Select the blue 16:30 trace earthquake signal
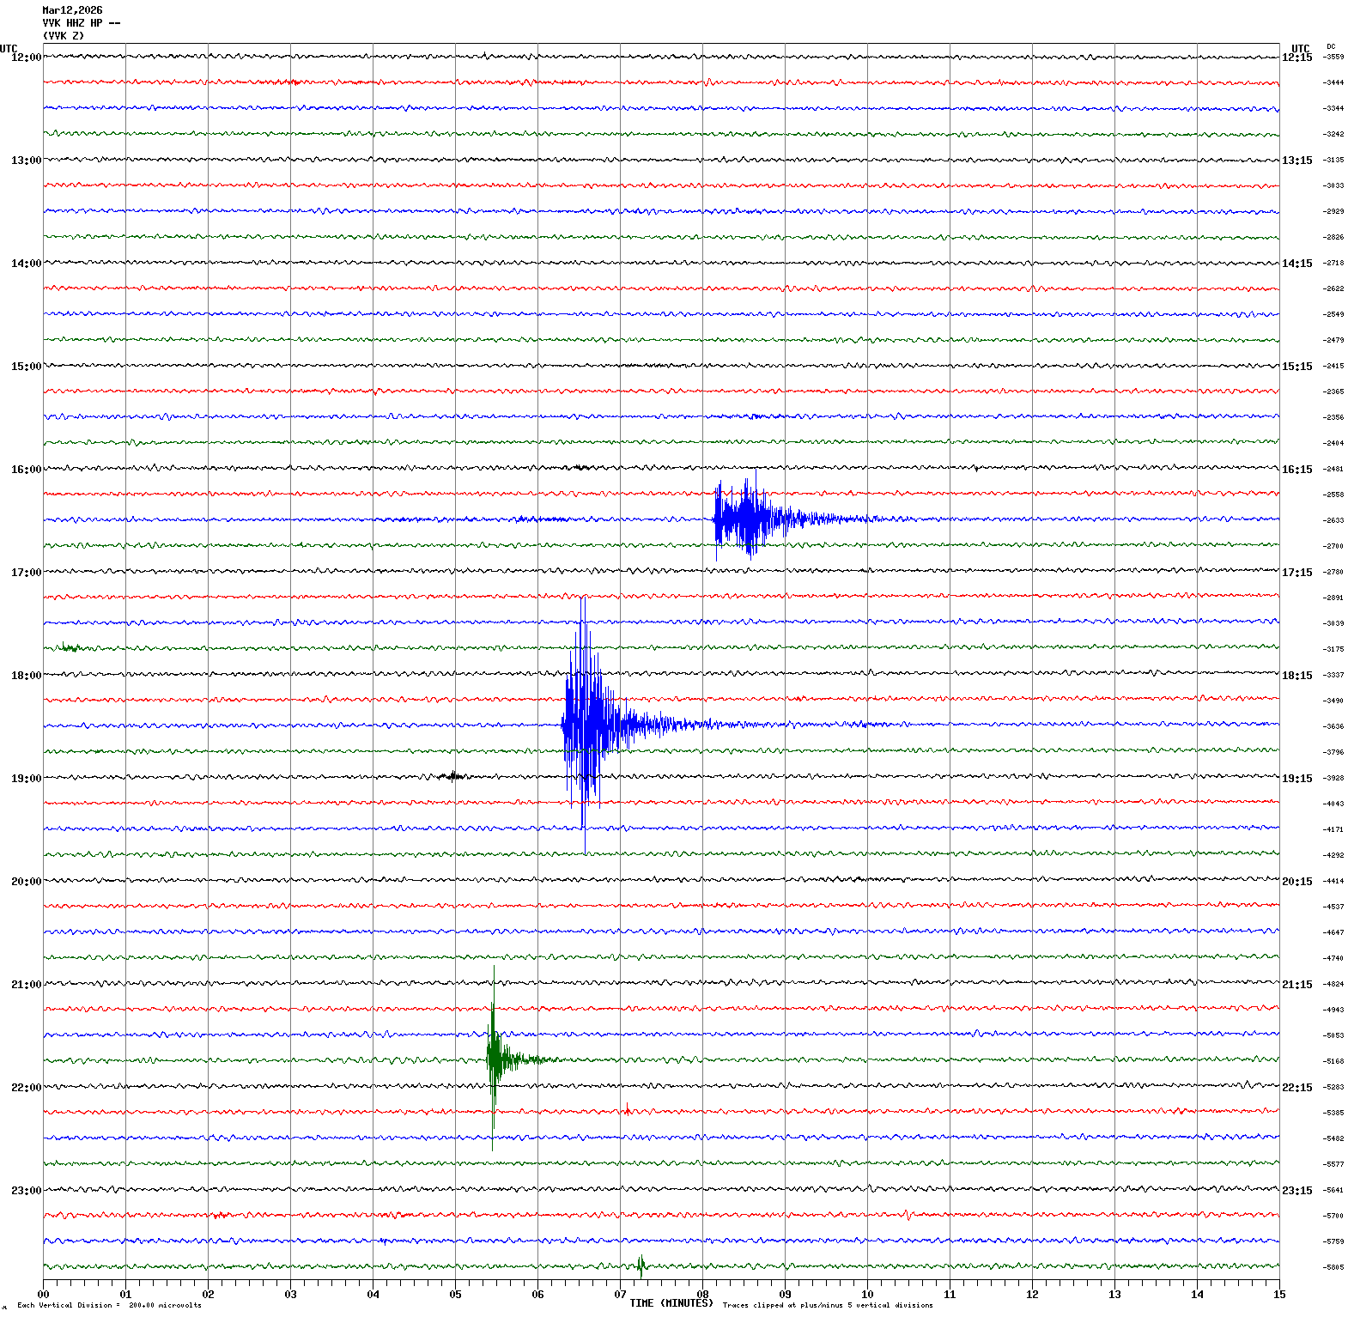Image resolution: width=1348 pixels, height=1317 pixels. pyautogui.click(x=745, y=519)
